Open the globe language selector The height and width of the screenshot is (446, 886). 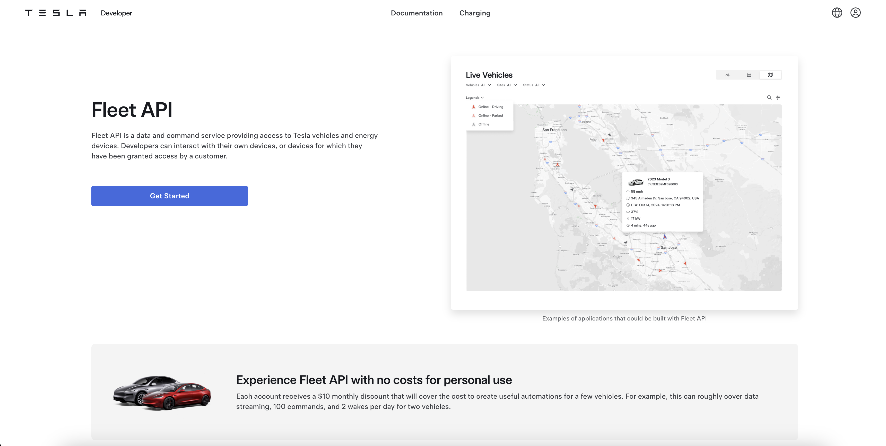pos(837,13)
